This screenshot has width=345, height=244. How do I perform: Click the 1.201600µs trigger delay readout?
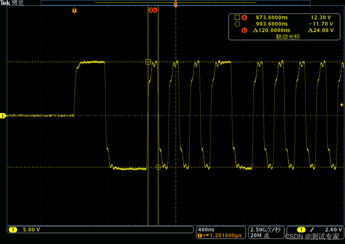pyautogui.click(x=226, y=235)
